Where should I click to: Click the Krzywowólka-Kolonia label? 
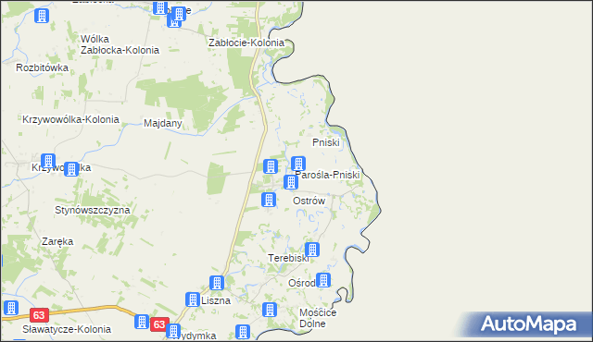click(x=70, y=119)
